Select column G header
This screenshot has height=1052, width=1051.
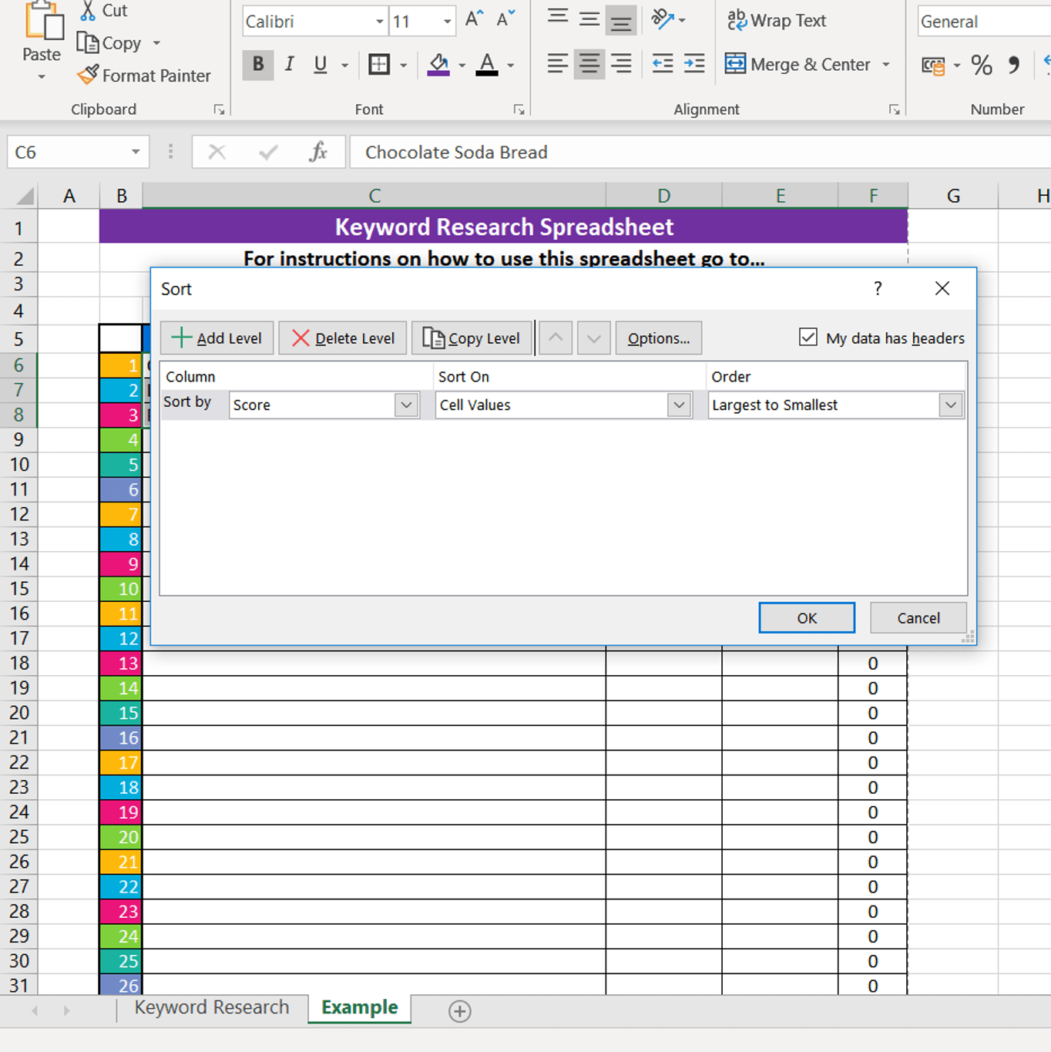coord(953,196)
